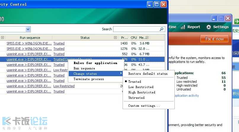The width and height of the screenshot is (239, 132).
Task: Expand plus icon beside Me.. column header
Action: coord(147,38)
